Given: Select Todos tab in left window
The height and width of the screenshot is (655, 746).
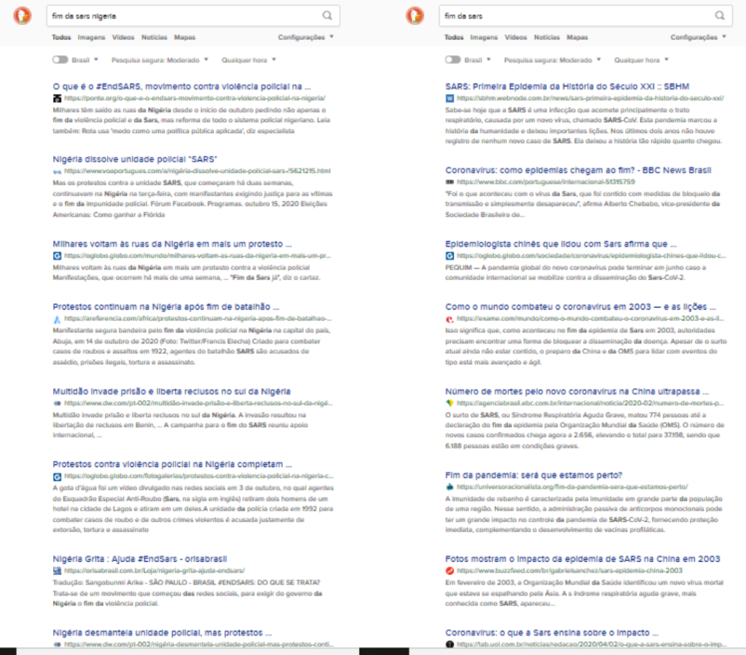Looking at the screenshot, I should coord(61,37).
